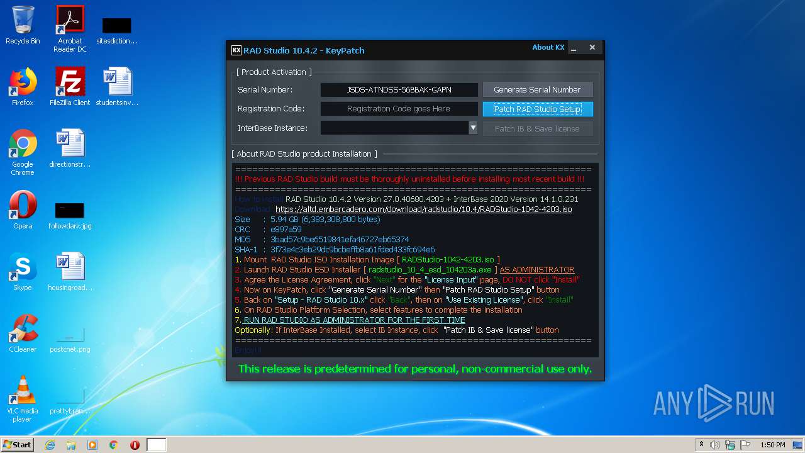Launch Skype desktop shortcut

(23, 272)
